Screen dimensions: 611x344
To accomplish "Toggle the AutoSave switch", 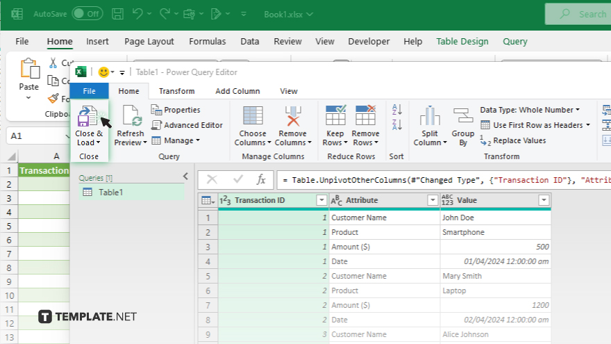I will pos(87,14).
